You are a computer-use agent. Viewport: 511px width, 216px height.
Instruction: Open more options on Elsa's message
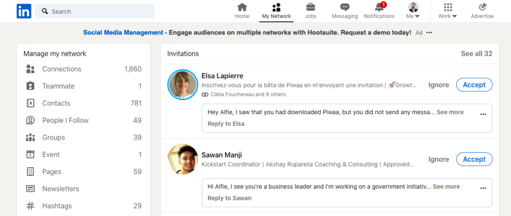483,114
